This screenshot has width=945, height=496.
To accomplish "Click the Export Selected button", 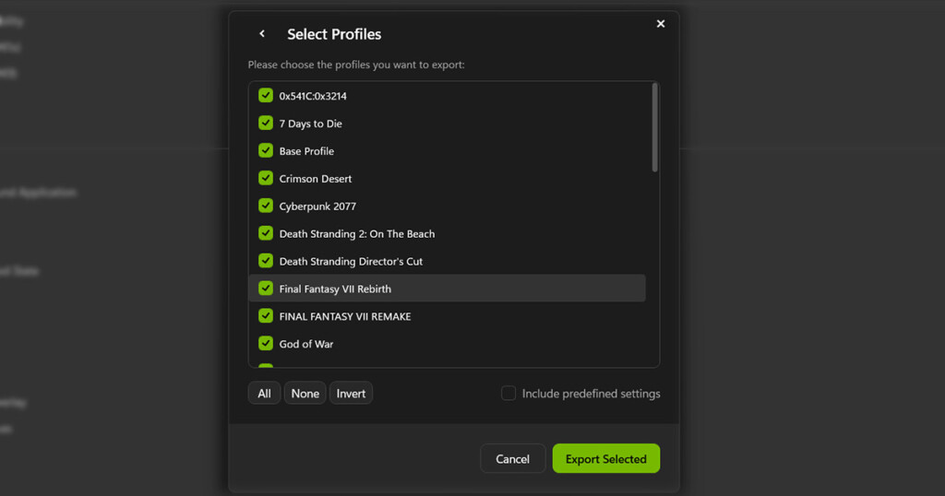I will point(605,459).
